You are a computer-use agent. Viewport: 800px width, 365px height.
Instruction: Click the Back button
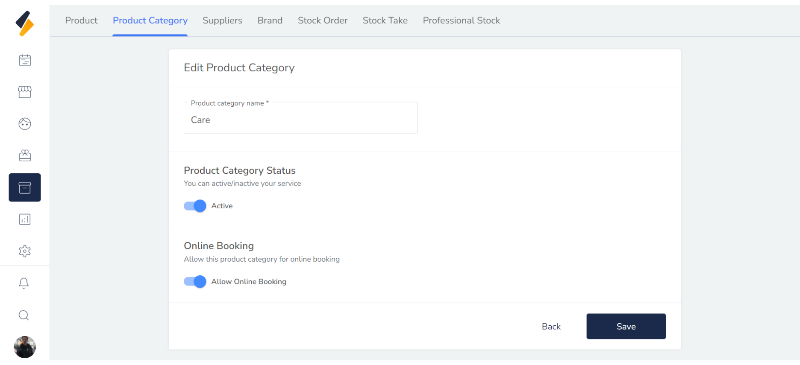coord(551,327)
